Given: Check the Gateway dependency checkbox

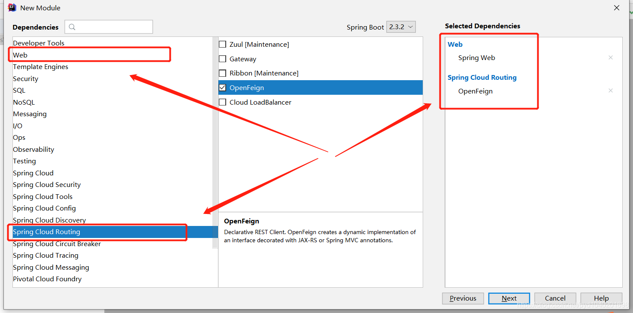Looking at the screenshot, I should coord(223,59).
